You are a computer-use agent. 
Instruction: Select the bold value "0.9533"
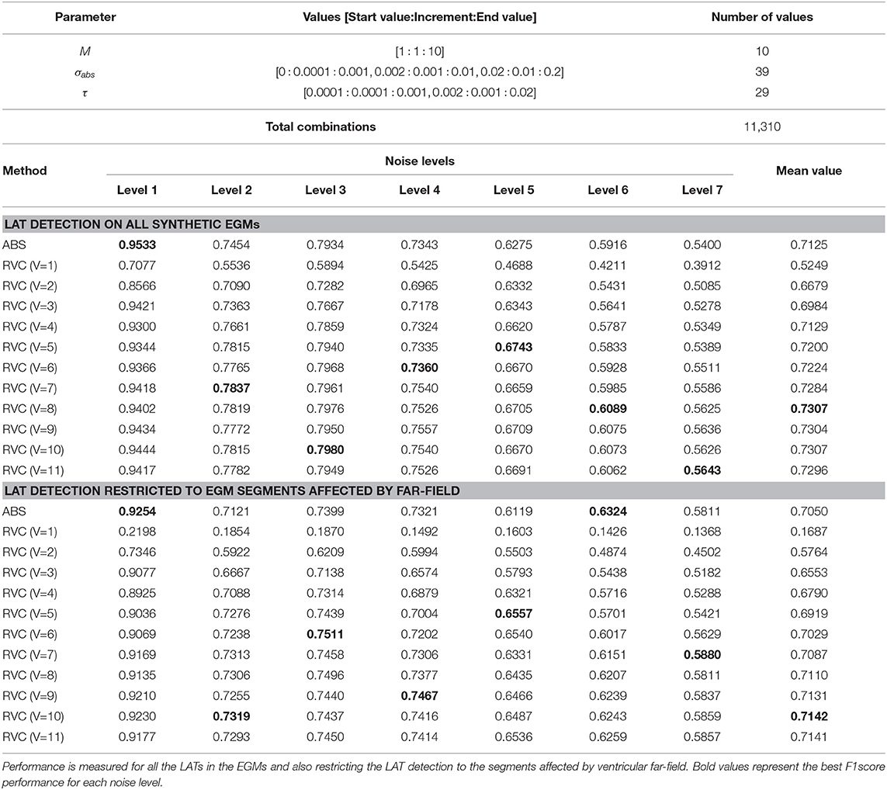click(137, 245)
